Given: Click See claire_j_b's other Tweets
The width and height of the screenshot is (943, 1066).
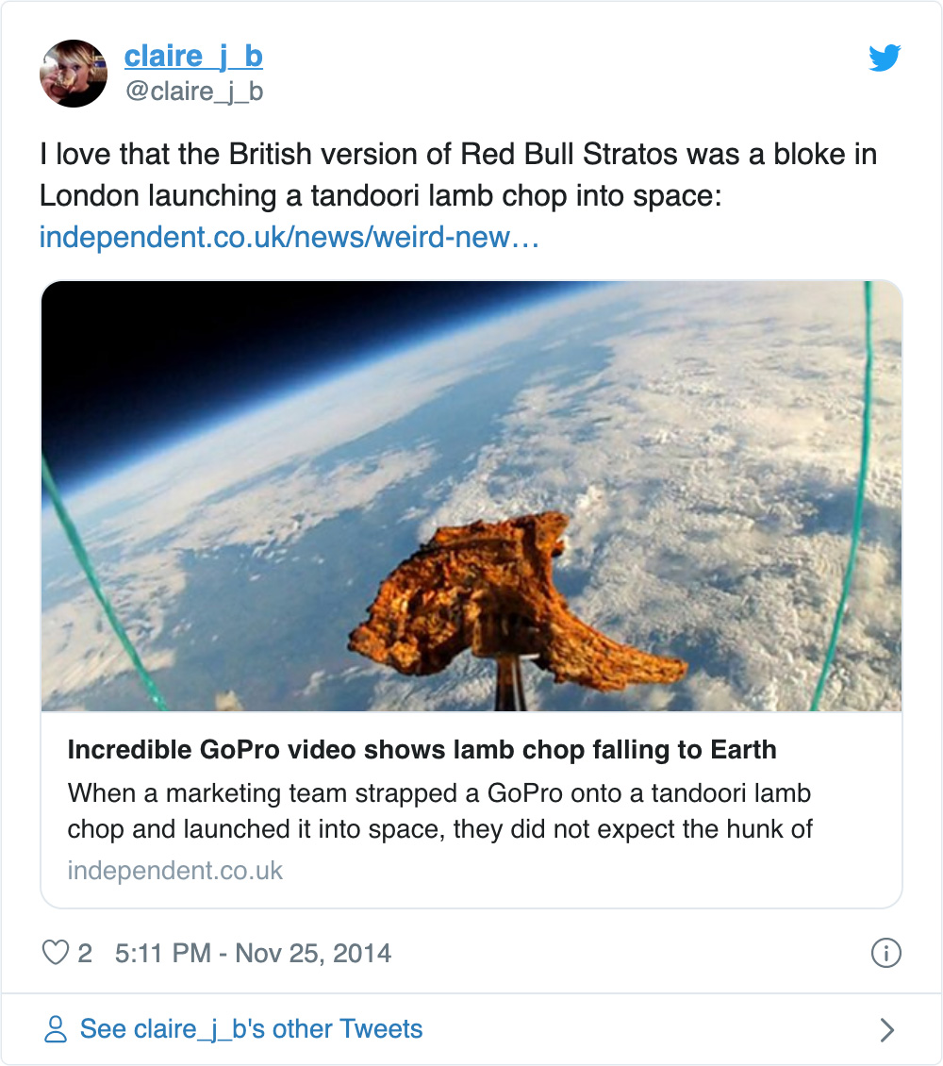Looking at the screenshot, I should coord(252,1029).
